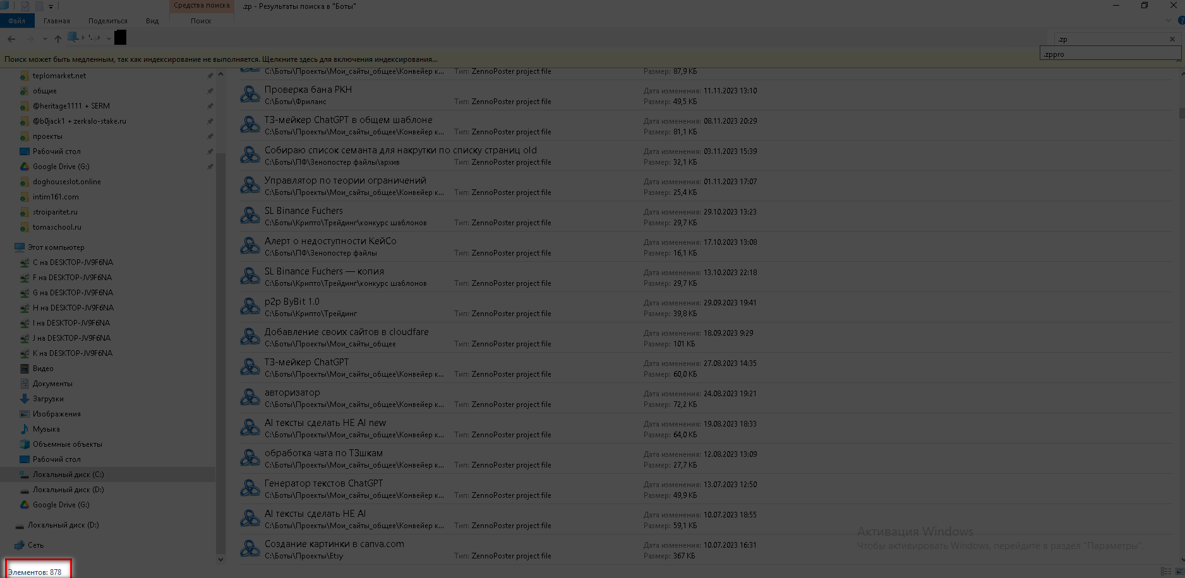The image size is (1185, 578).
Task: Click project icon beside ТЗ-мейкер ChatGPT в общем шаблоне
Action: coord(250,125)
